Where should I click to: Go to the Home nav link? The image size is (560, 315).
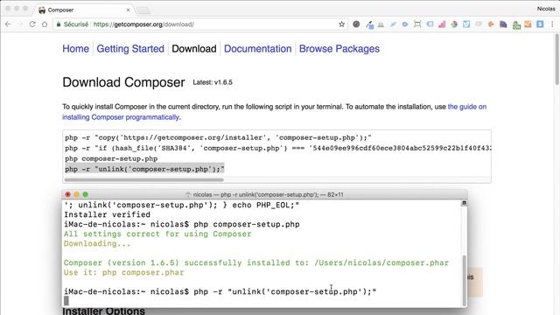pos(75,49)
